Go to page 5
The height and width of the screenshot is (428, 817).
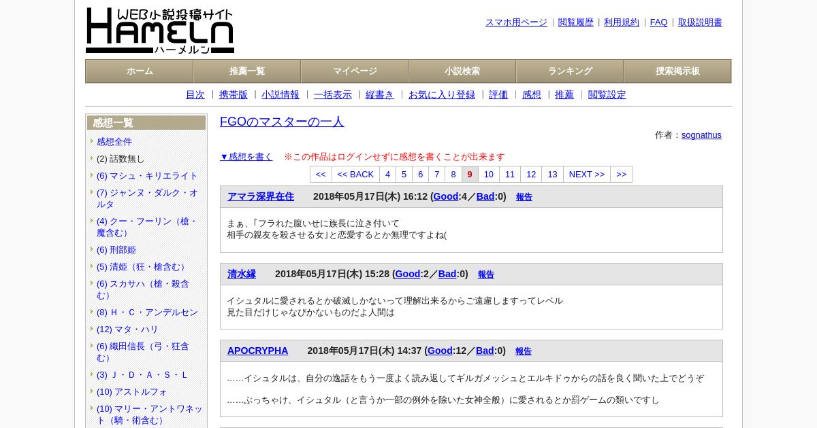point(404,175)
